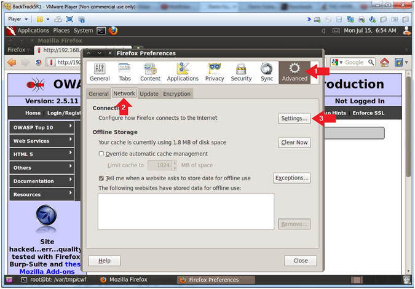Click the VMware unity mode icon
The height and width of the screenshot is (289, 415).
[x=81, y=19]
